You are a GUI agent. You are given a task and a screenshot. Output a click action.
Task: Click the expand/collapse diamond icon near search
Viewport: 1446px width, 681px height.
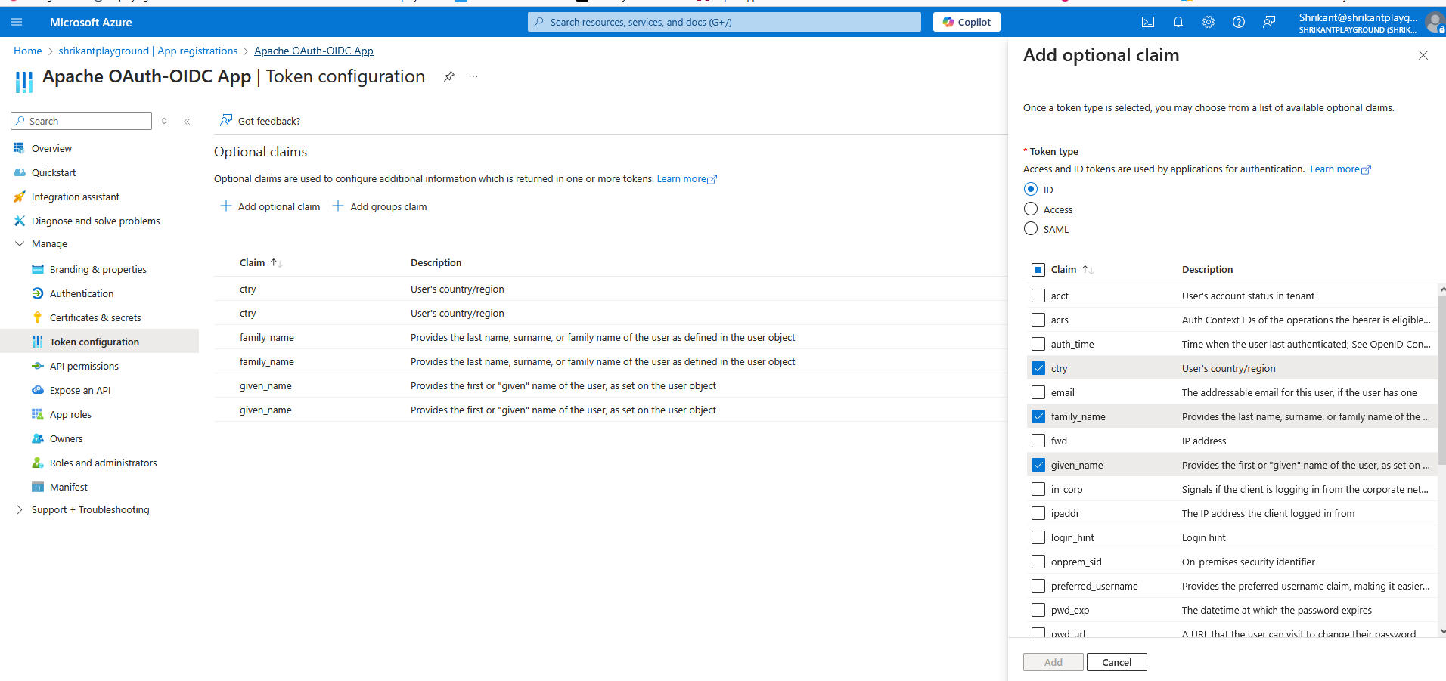click(x=164, y=121)
